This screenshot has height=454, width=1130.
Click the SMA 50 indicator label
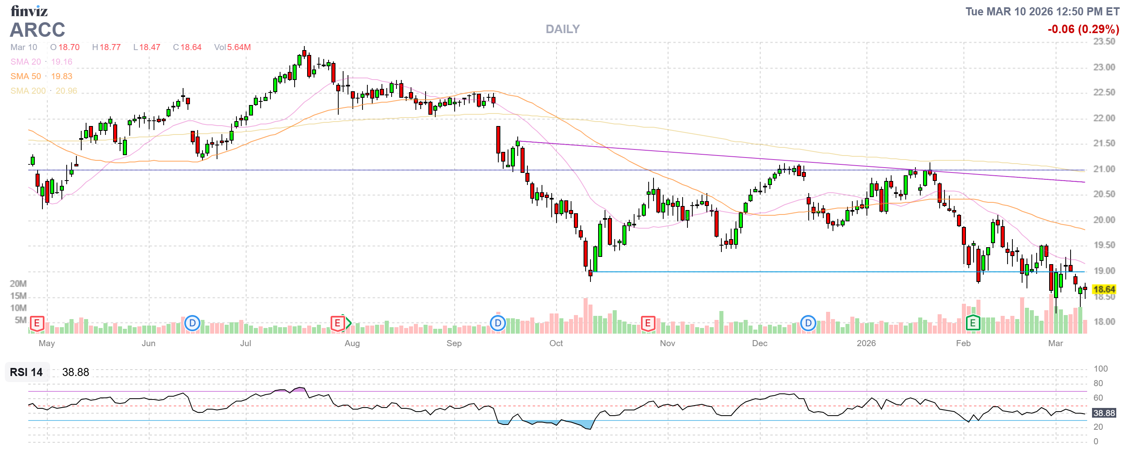click(x=26, y=76)
